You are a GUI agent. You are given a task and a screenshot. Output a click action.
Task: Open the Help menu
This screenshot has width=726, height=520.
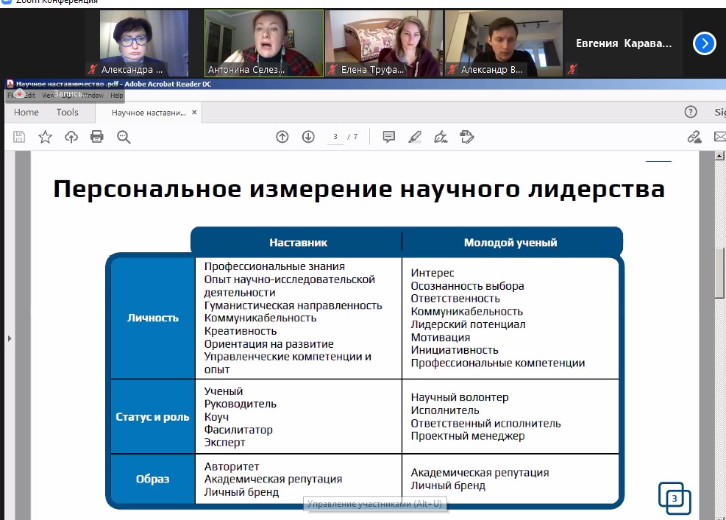(116, 96)
